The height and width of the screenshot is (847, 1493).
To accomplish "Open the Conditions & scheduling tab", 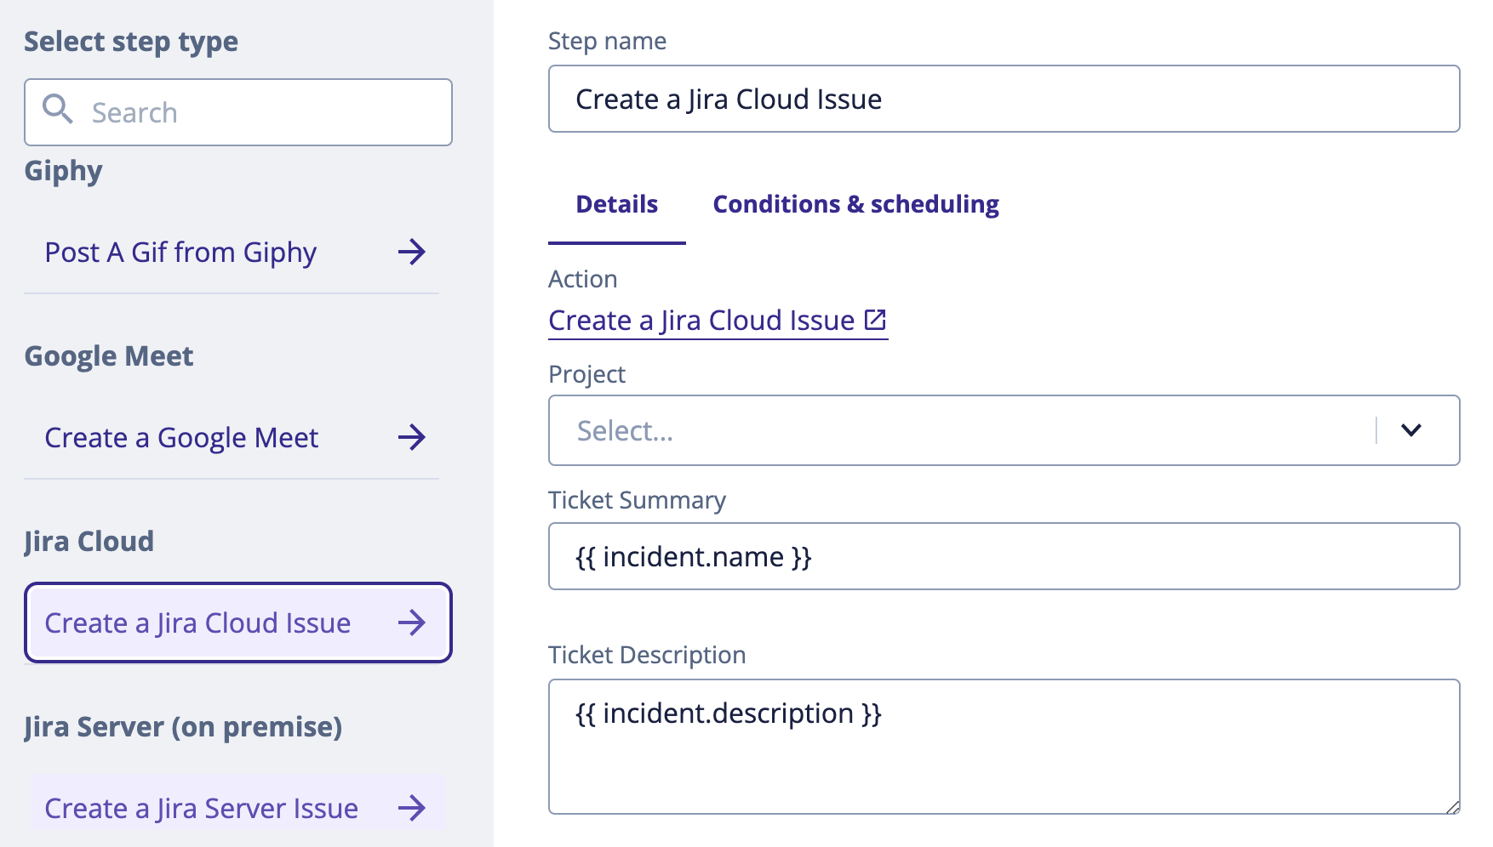I will click(855, 204).
